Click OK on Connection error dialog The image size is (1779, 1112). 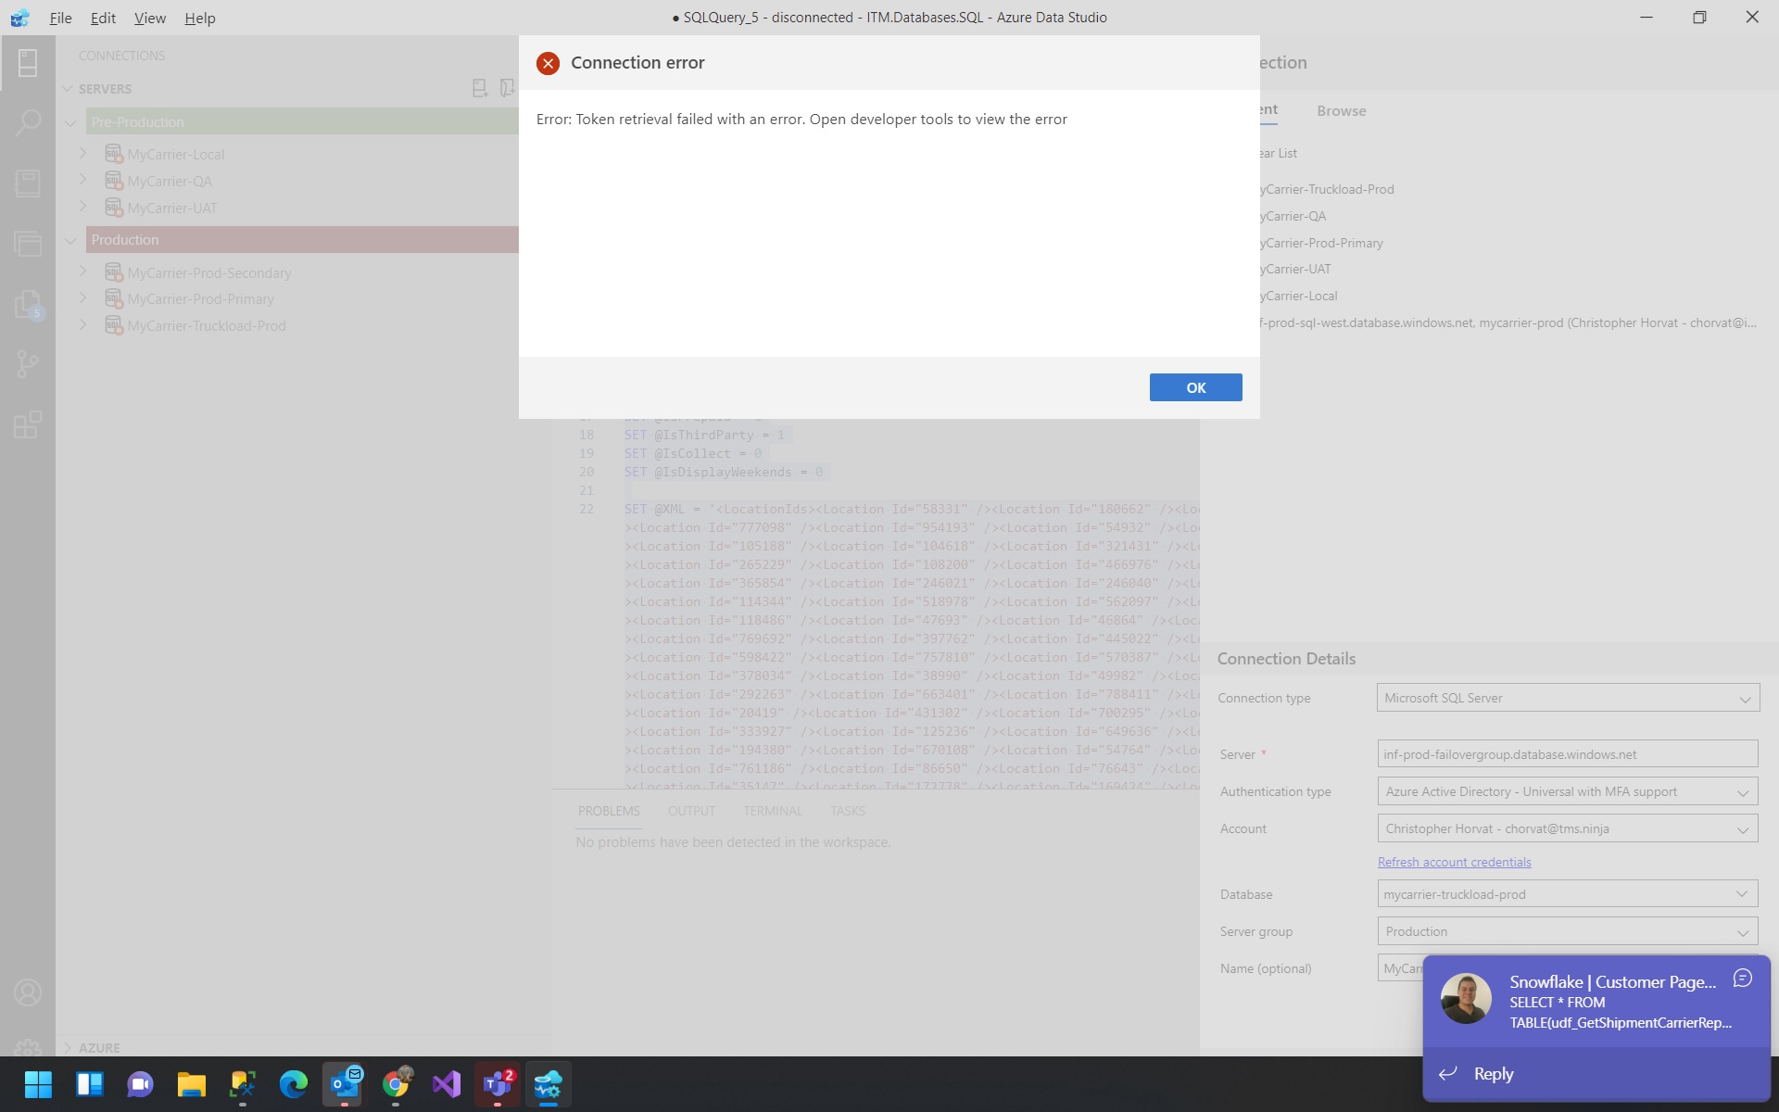(1195, 387)
